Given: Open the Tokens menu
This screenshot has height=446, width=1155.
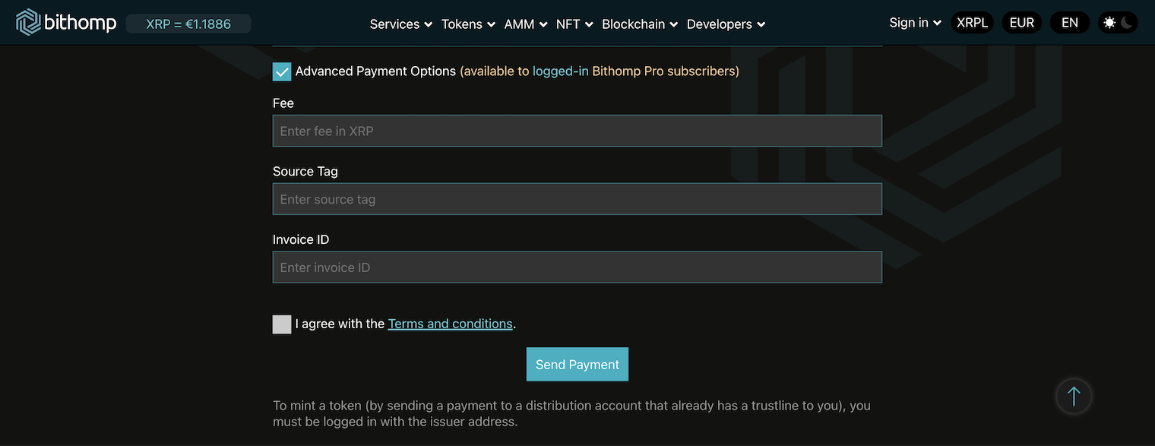Looking at the screenshot, I should (467, 24).
